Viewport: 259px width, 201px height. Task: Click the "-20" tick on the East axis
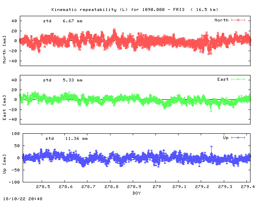(13, 110)
